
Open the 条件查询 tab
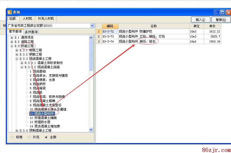(31, 32)
